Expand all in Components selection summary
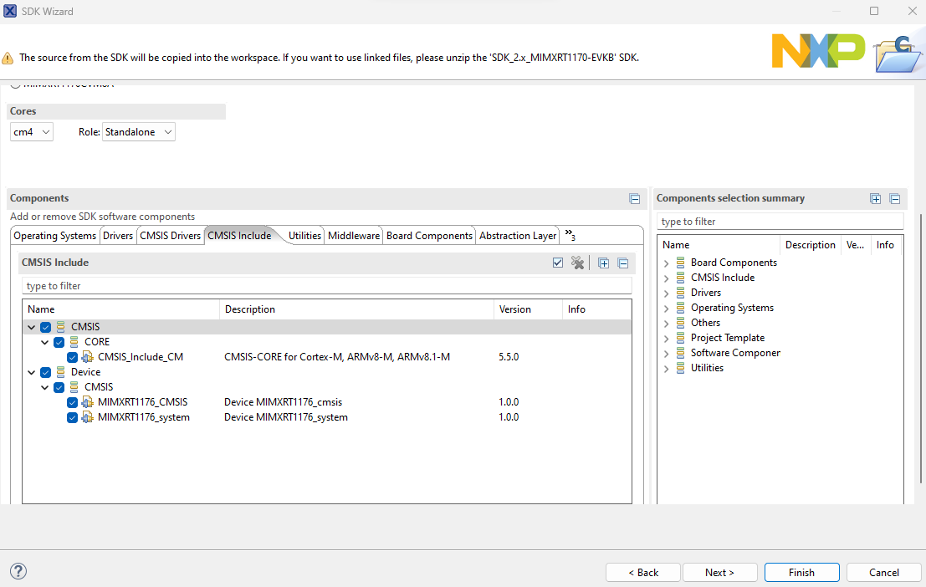The width and height of the screenshot is (926, 587). point(875,198)
